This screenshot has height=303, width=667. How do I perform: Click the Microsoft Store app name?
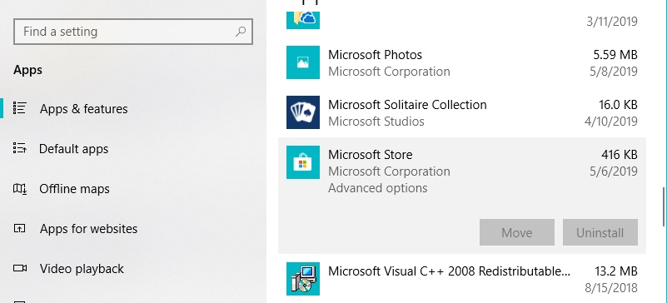tap(370, 155)
